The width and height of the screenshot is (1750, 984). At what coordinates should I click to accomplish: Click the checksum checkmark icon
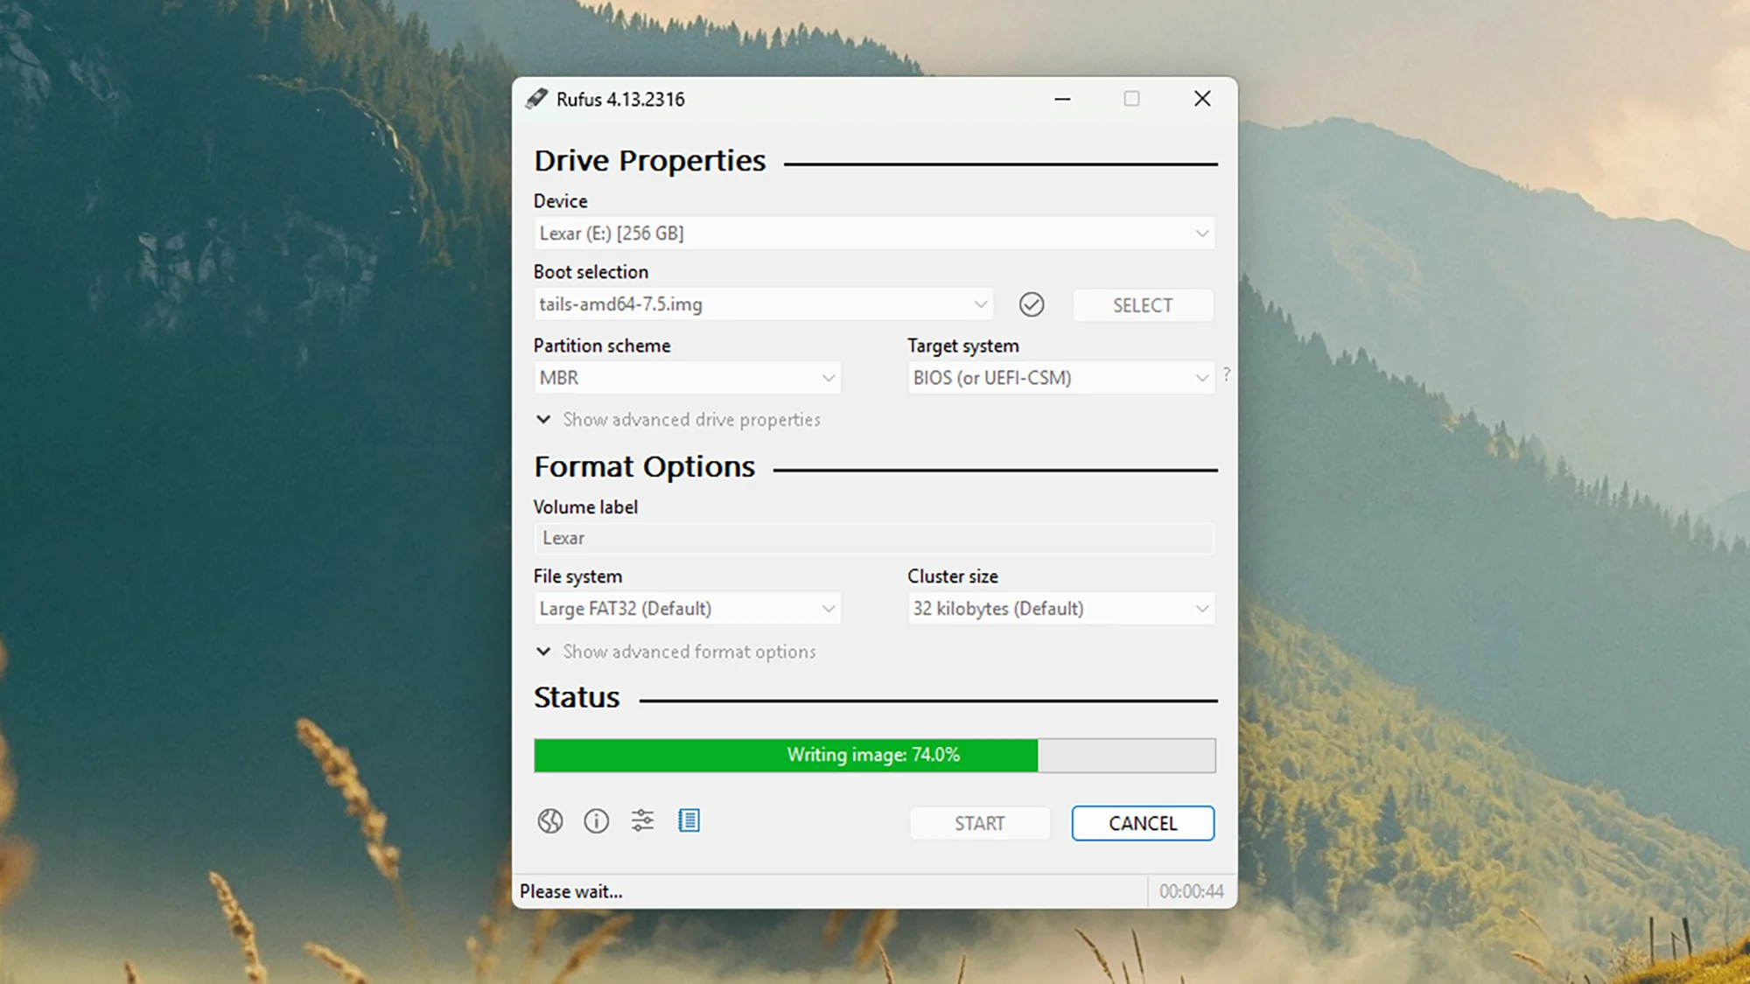[1032, 304]
